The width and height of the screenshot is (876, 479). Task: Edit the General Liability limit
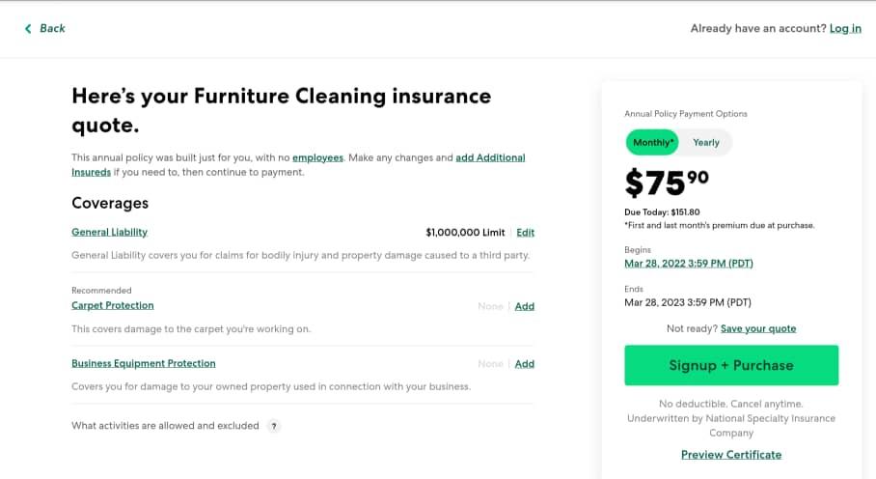525,233
